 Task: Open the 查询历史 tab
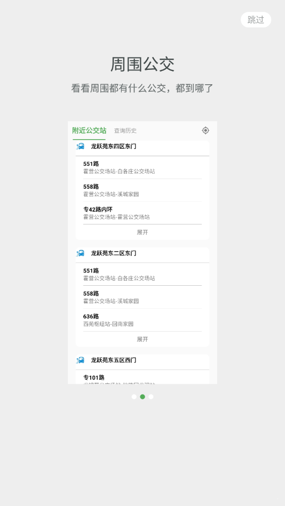tap(125, 131)
